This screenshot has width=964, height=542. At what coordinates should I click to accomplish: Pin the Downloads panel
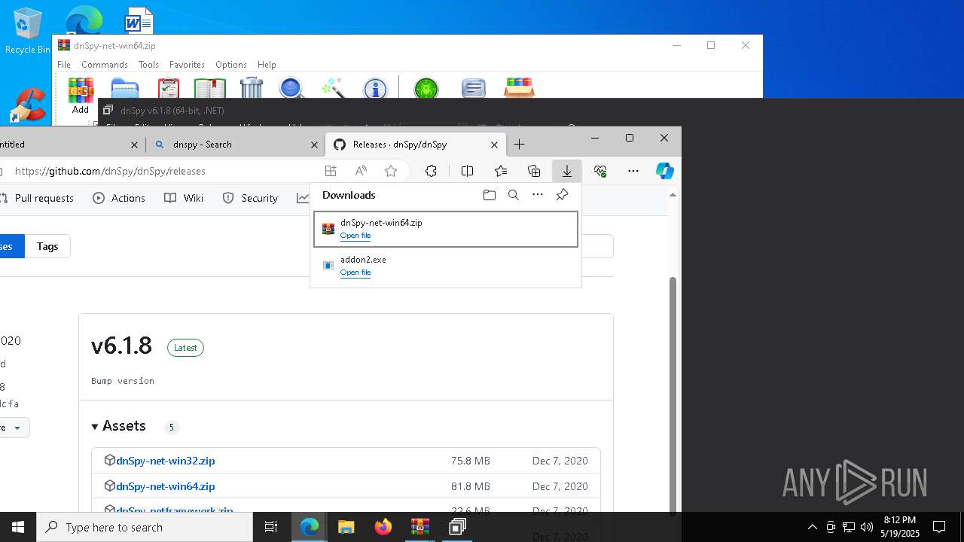tap(562, 195)
